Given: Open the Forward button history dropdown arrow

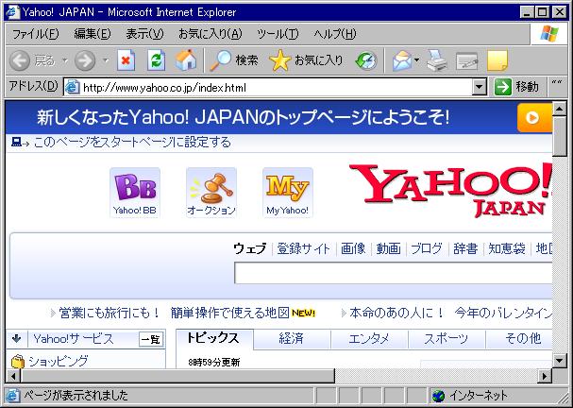Looking at the screenshot, I should click(x=105, y=60).
